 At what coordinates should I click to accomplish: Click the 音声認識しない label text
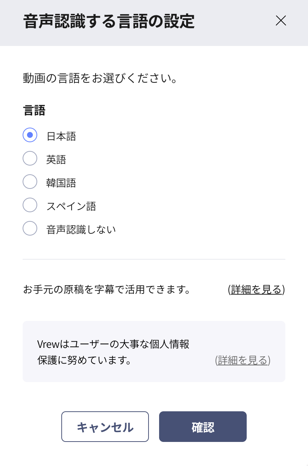(81, 230)
